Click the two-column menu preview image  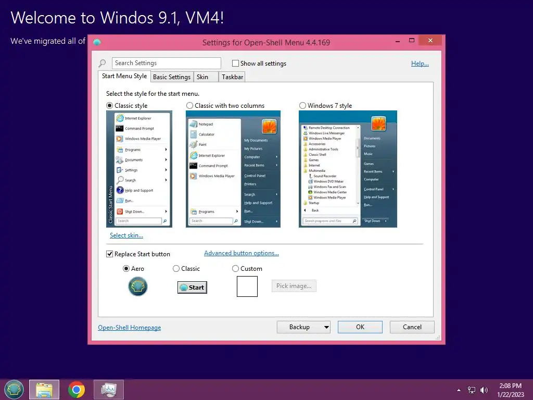(x=233, y=169)
